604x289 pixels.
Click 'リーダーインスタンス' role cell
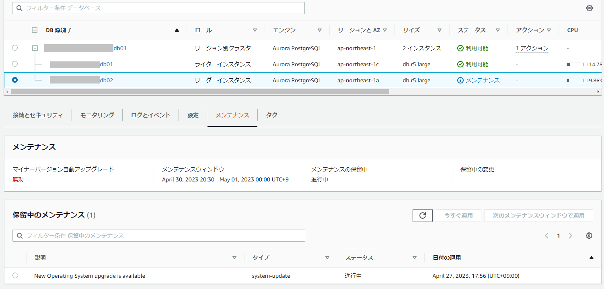click(x=223, y=80)
